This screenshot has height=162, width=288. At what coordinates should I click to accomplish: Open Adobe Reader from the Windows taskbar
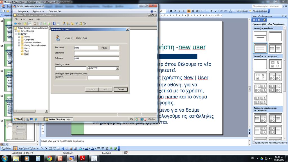click(82, 158)
